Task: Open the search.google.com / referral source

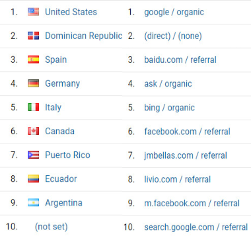Action: pyautogui.click(x=196, y=227)
